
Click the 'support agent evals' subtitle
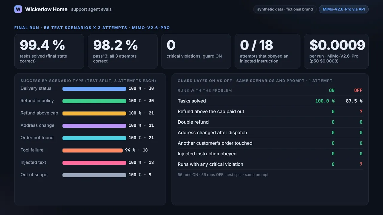pyautogui.click(x=91, y=9)
